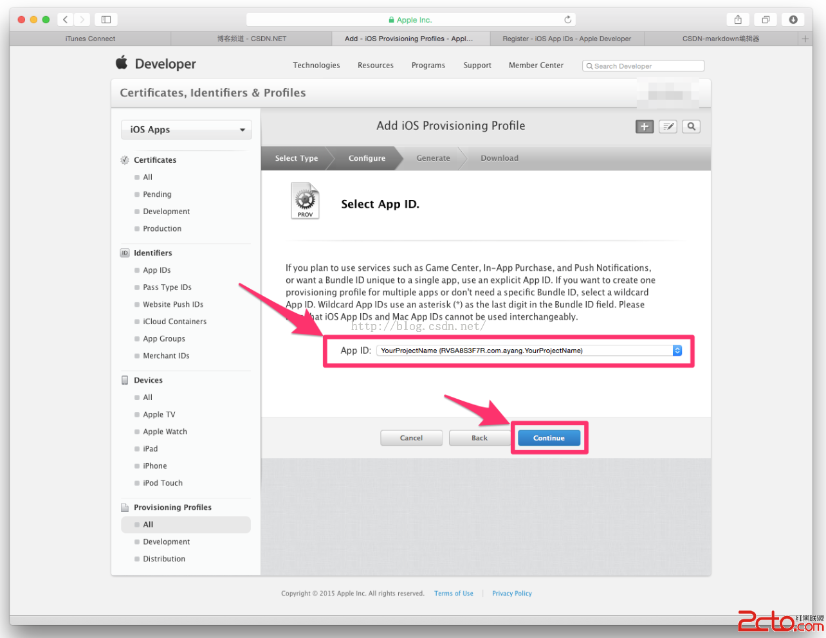Screen dimensions: 826x638
Task: Click the Back button
Action: (479, 438)
